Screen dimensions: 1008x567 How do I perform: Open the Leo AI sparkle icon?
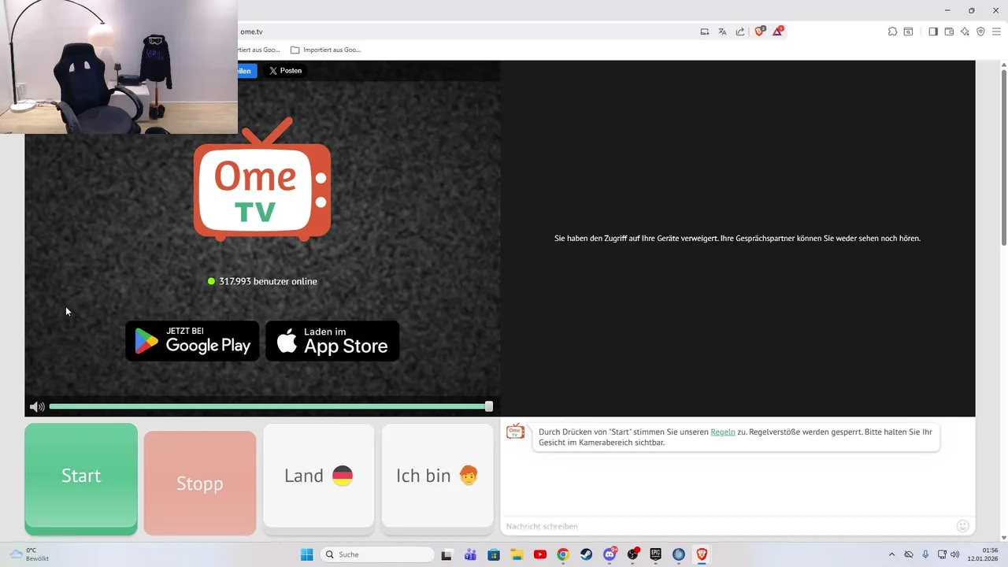point(965,31)
